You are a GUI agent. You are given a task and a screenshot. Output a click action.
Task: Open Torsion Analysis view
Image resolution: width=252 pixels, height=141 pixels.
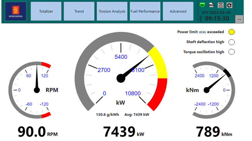click(x=112, y=11)
